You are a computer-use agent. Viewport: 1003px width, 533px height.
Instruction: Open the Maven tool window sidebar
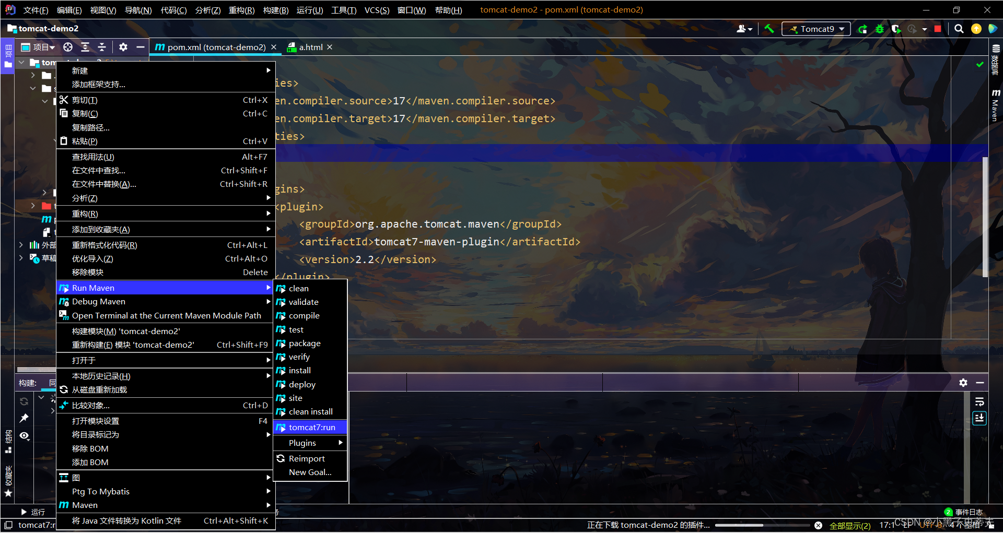(x=996, y=105)
